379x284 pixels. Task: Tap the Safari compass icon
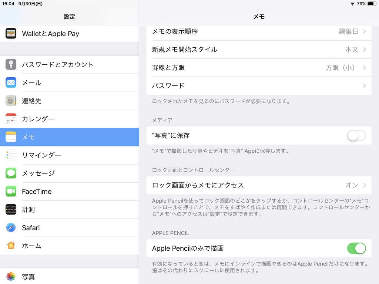coord(11,227)
